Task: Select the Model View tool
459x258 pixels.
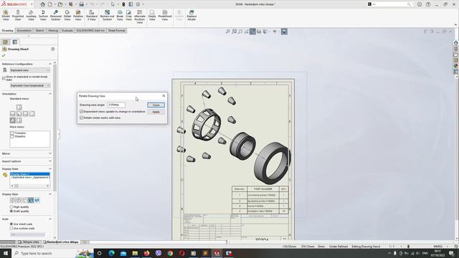Action: (6, 15)
